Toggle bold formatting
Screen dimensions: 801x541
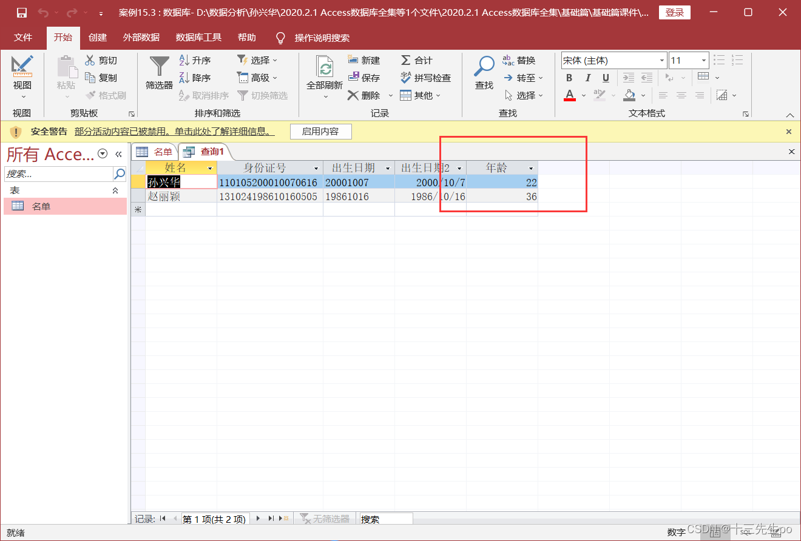click(x=569, y=78)
